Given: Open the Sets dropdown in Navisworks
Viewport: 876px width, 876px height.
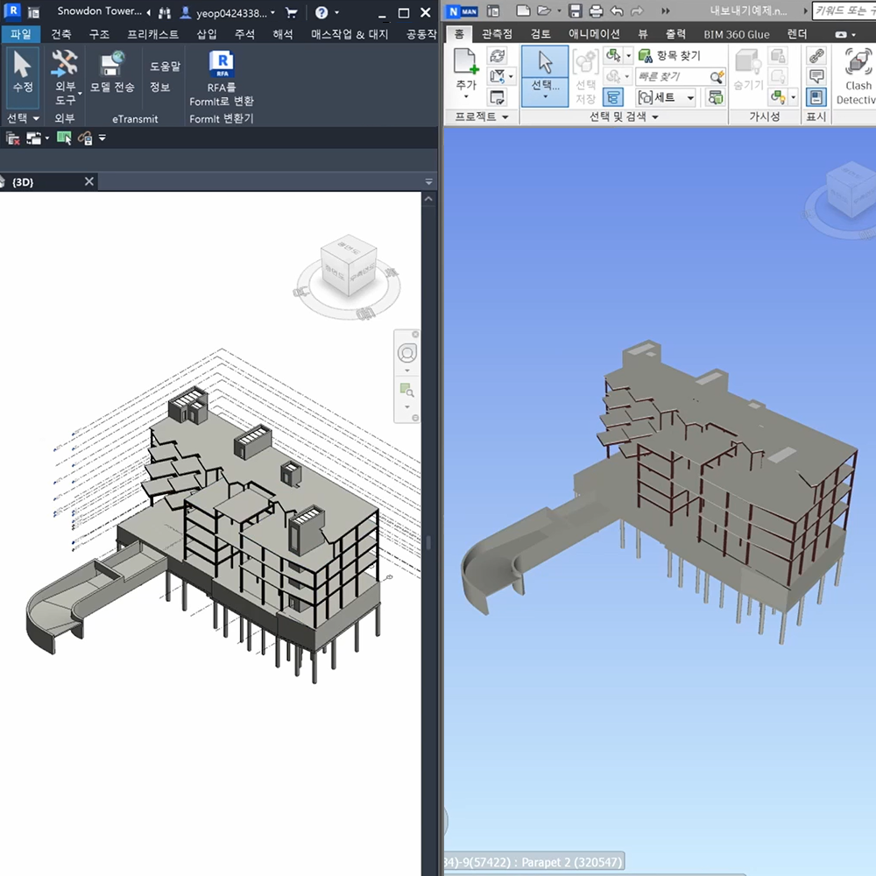Looking at the screenshot, I should tap(666, 97).
